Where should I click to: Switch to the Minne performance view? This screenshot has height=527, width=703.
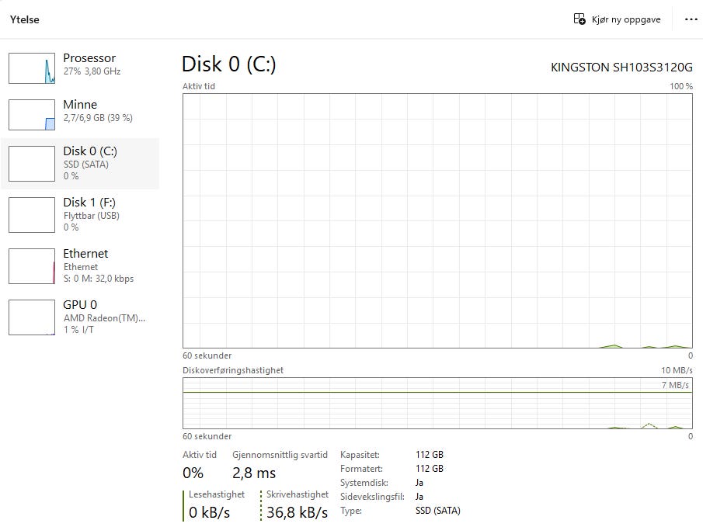click(x=80, y=114)
